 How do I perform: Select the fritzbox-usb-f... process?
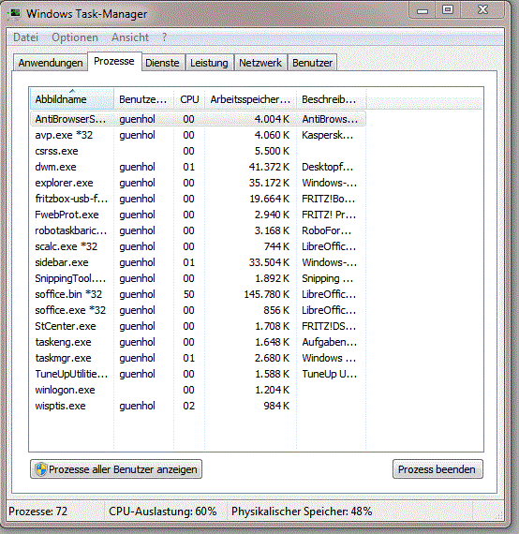198,199
